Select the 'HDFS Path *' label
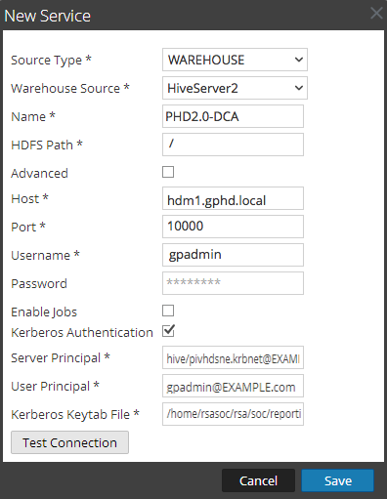Image resolution: width=387 pixels, height=499 pixels. 47,145
